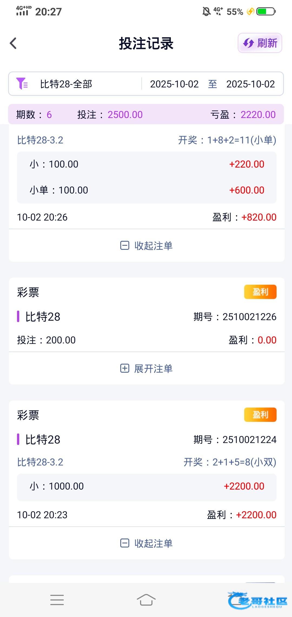The width and height of the screenshot is (292, 617).
Task: Tap the notification muted bell icon
Action: 207,12
